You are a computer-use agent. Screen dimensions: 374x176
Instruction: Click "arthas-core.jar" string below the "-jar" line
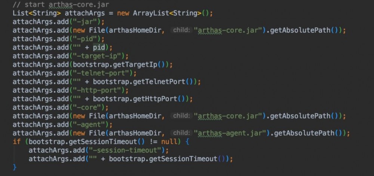tap(228, 30)
